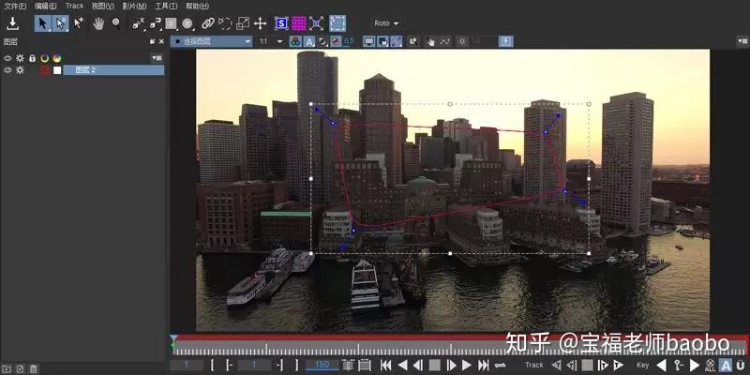Toggle the blue A autokey button
750x375 pixels.
(726, 366)
